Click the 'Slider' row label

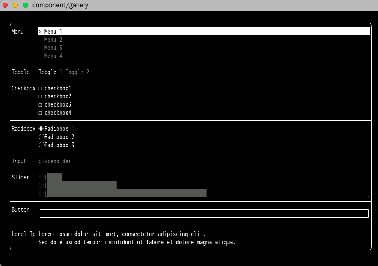coord(20,177)
